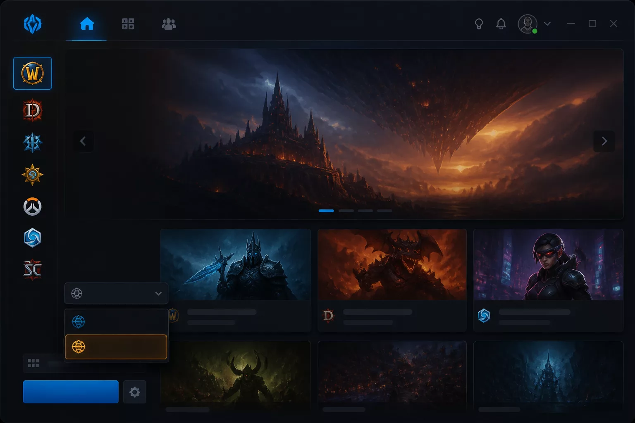Go to the Home tab
This screenshot has height=423, width=635.
[87, 24]
